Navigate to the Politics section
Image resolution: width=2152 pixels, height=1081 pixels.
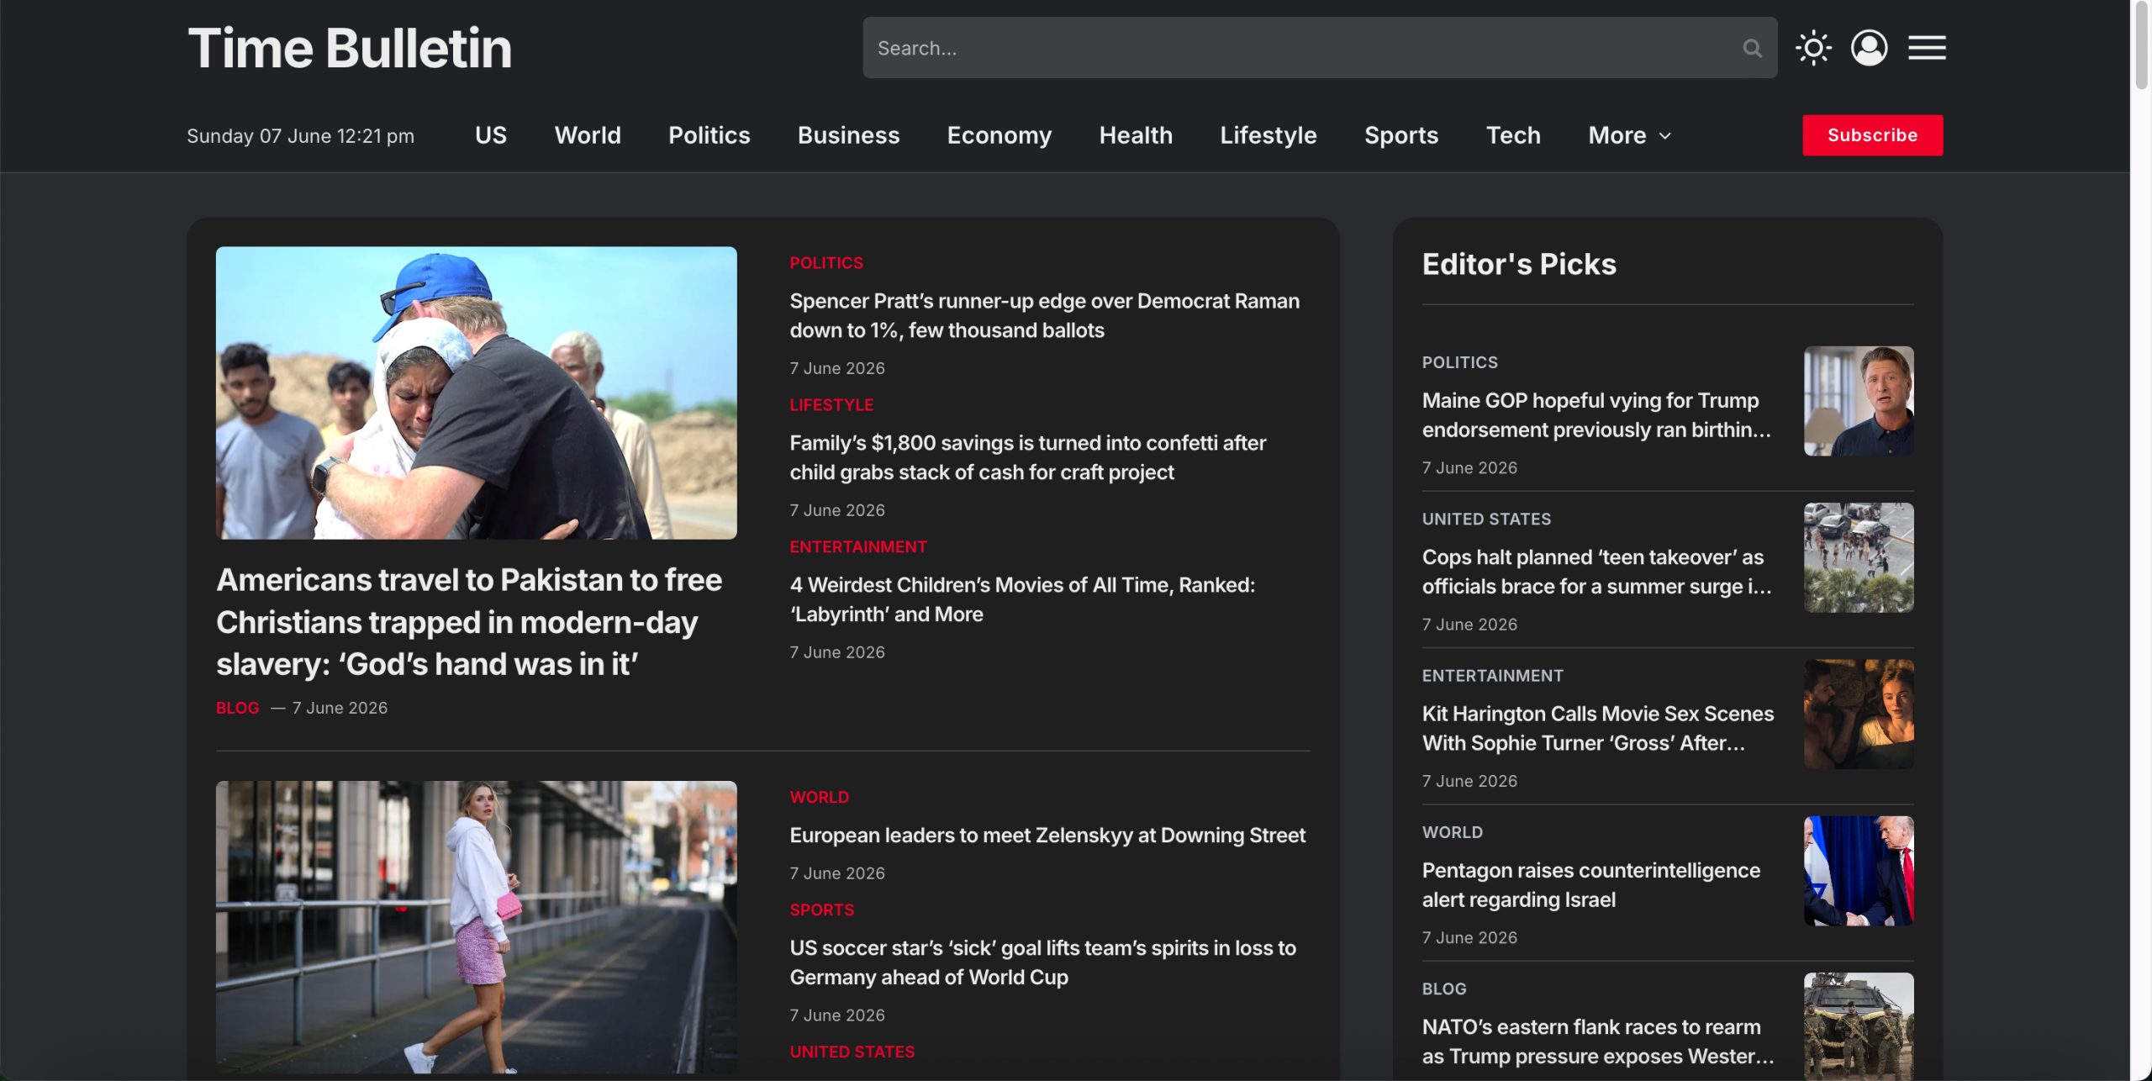click(709, 135)
